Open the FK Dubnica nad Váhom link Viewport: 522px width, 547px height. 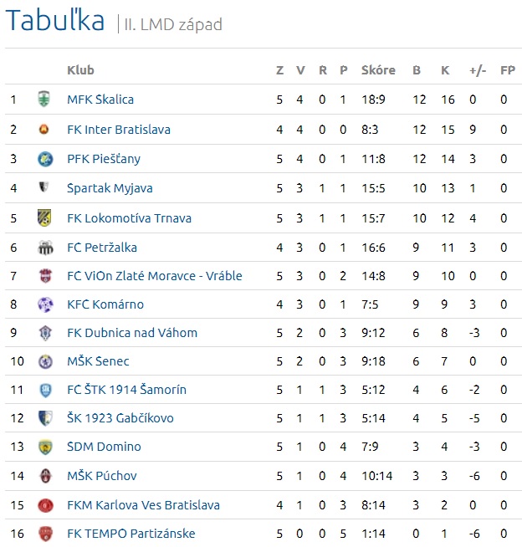tap(132, 333)
